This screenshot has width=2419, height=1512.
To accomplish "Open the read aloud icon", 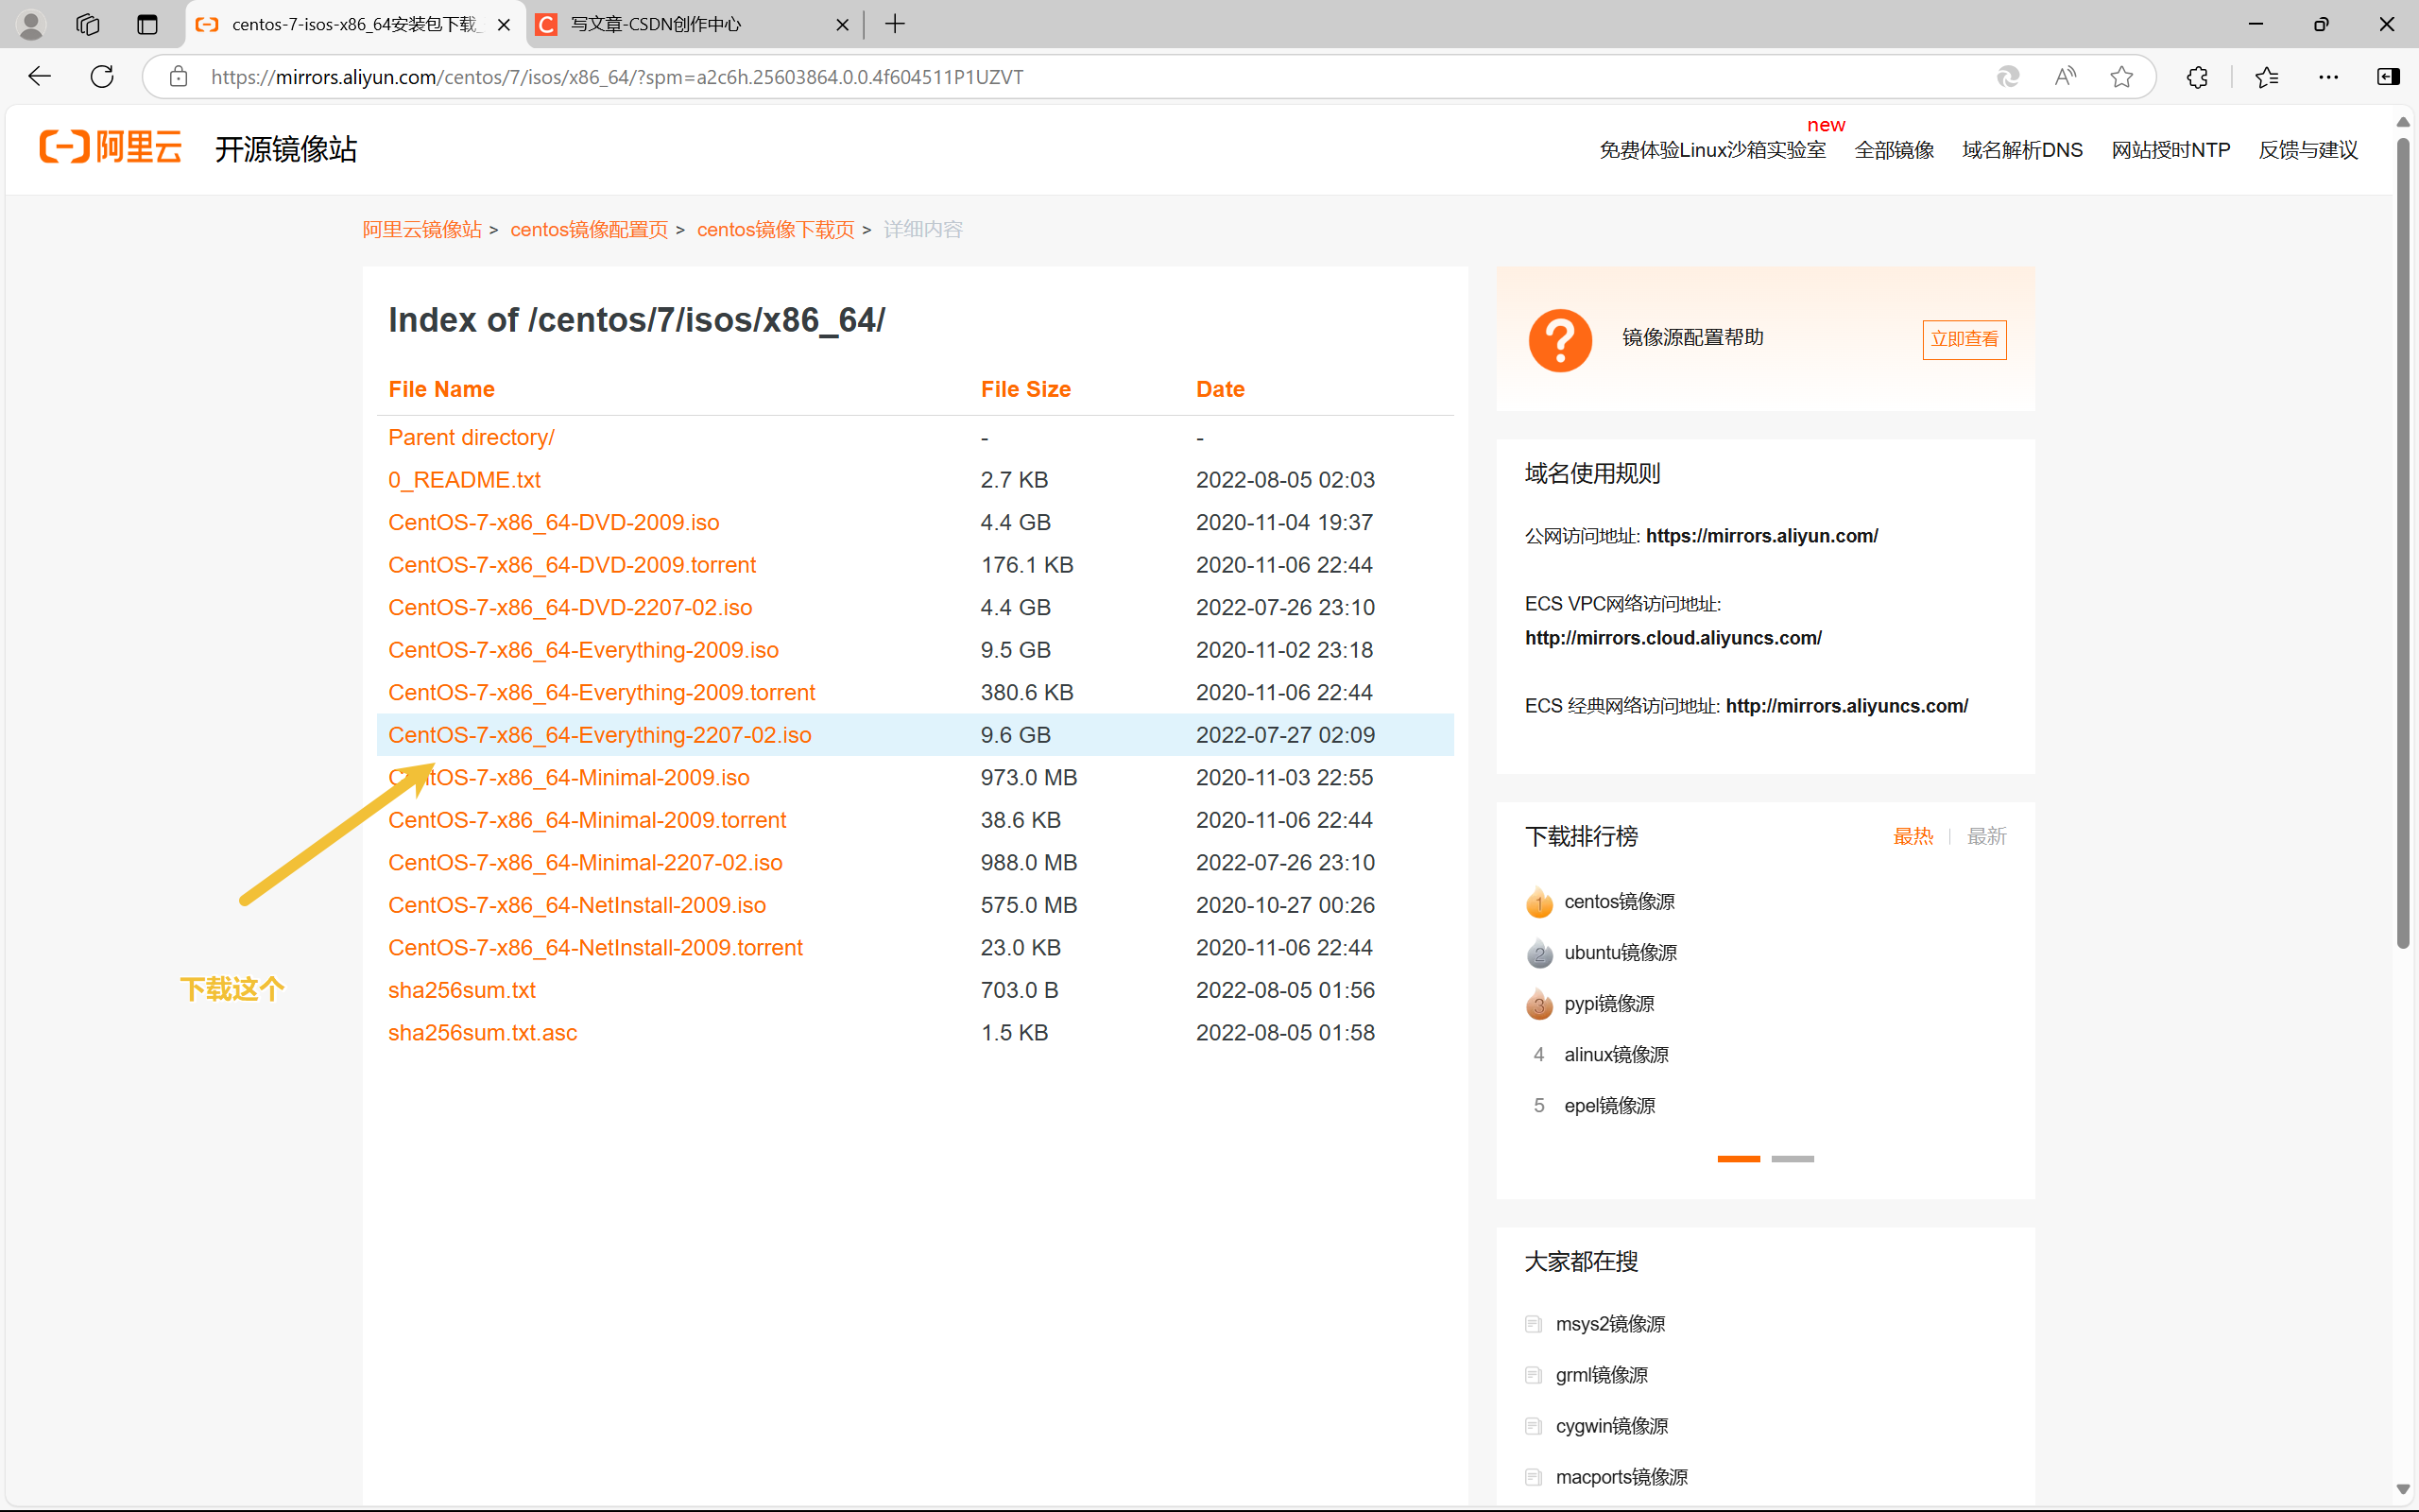I will (2066, 77).
